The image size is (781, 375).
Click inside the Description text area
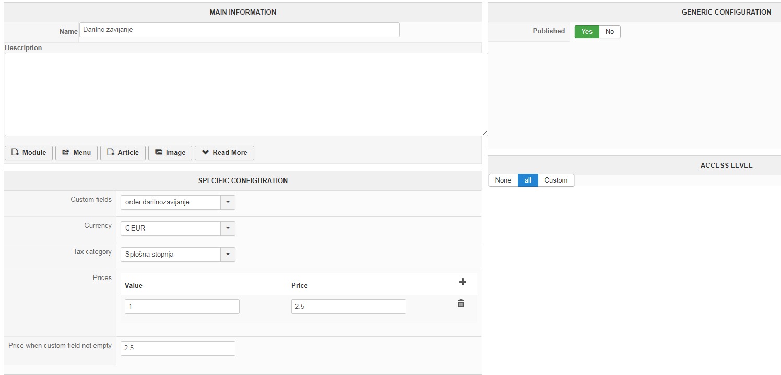pyautogui.click(x=245, y=94)
